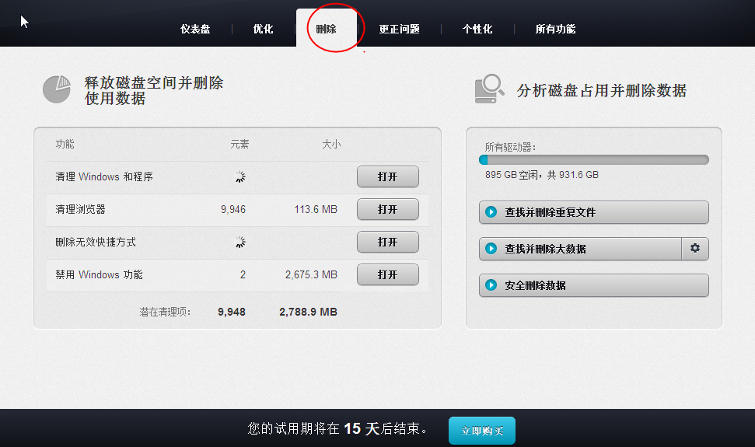Screen dimensions: 755x447
Task: Select the 删除 tab
Action: pos(326,29)
